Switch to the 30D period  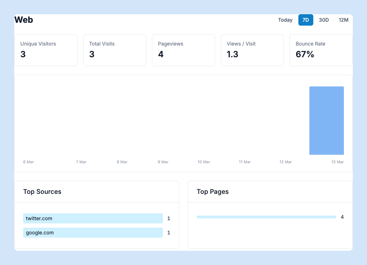coord(324,20)
